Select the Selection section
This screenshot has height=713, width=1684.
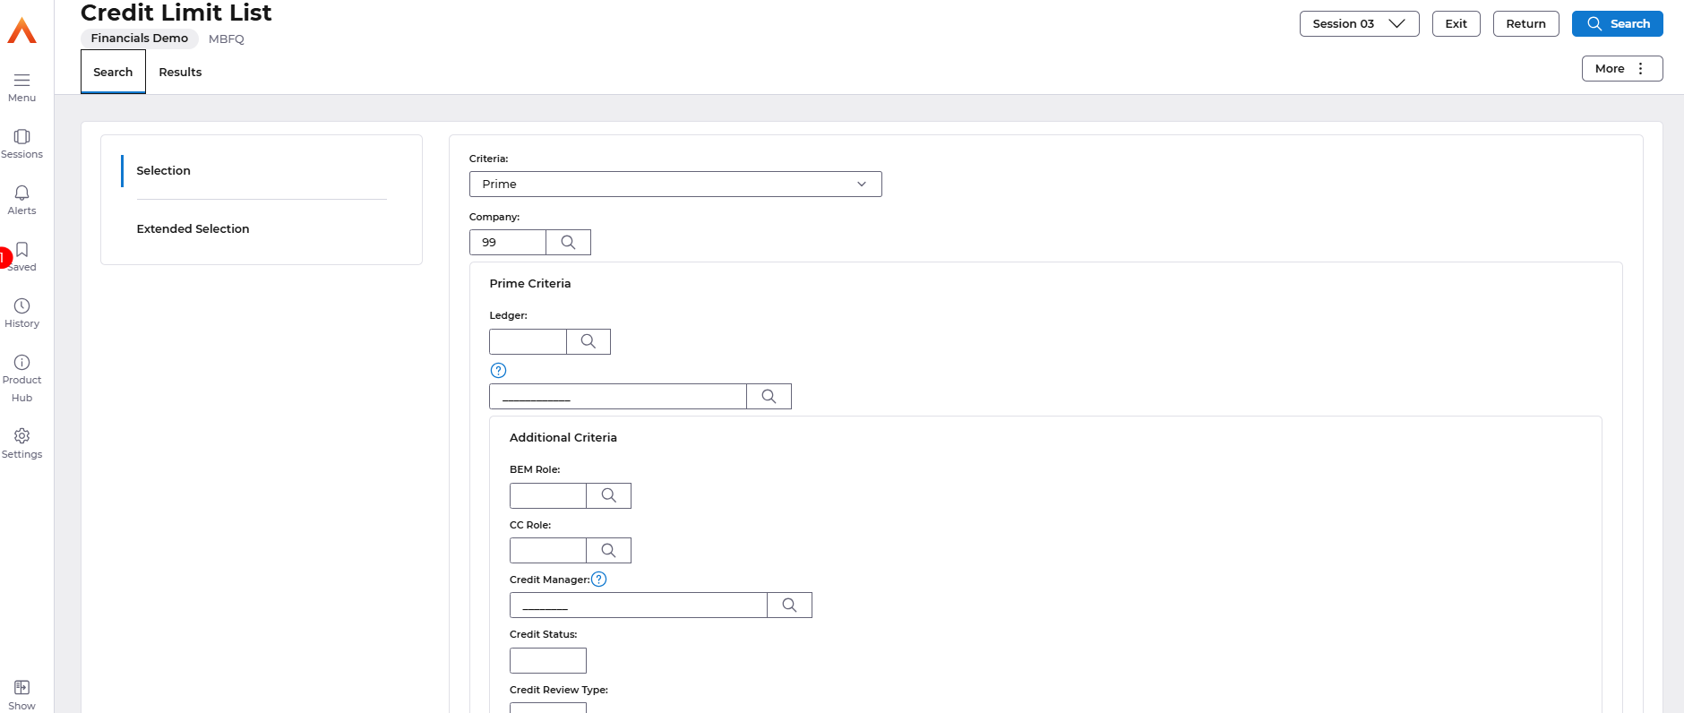(x=163, y=170)
